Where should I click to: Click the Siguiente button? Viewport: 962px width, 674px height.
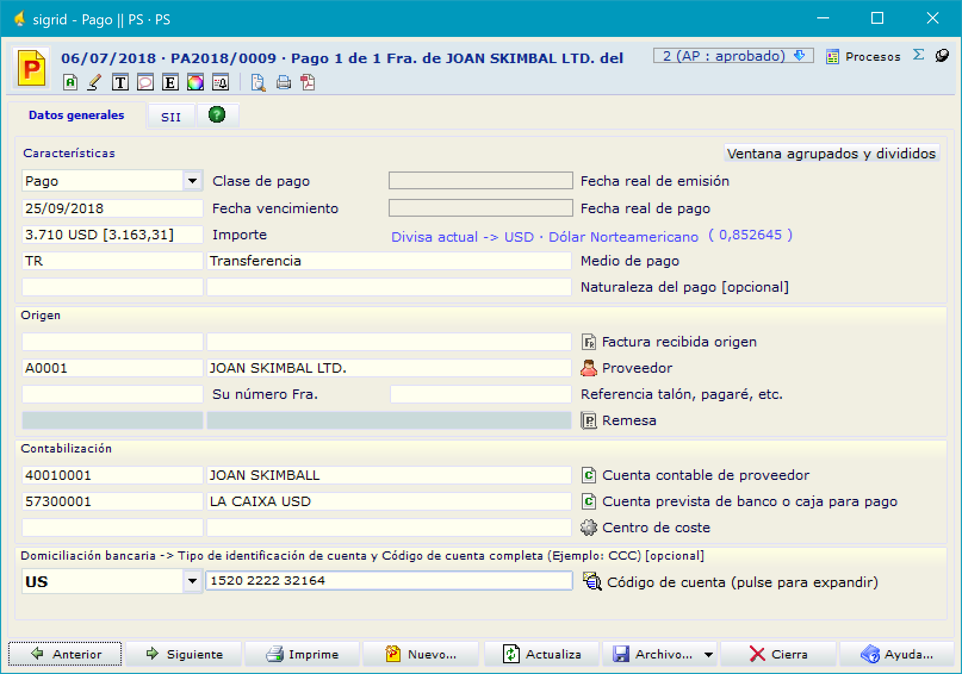(x=184, y=654)
